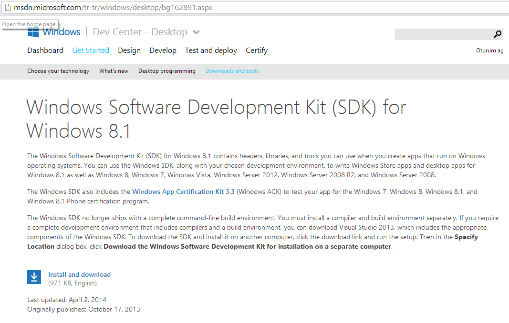Click 'Last updated: April 2, 2014' text
Image resolution: width=509 pixels, height=323 pixels.
click(66, 300)
